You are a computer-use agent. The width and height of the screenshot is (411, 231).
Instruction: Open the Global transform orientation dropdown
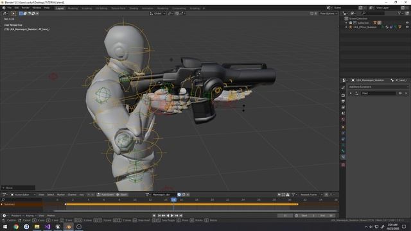[x=157, y=13]
